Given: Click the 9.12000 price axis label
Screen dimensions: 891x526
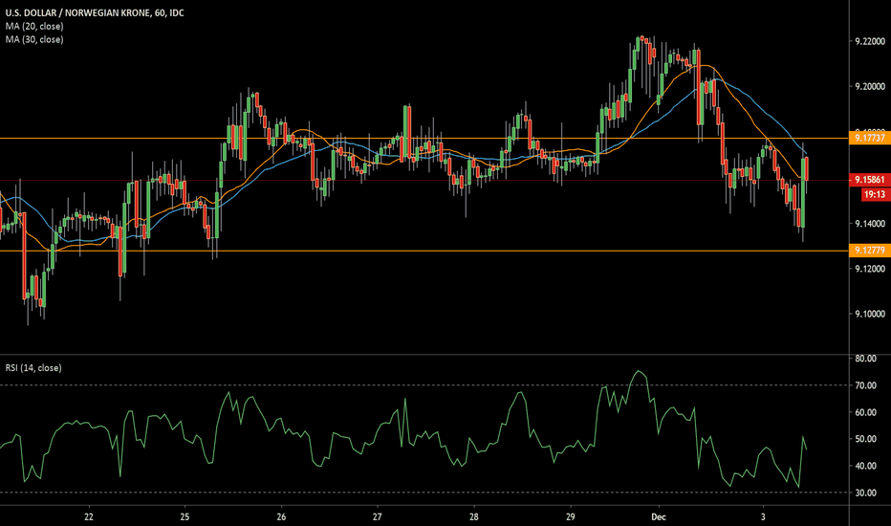Looking at the screenshot, I should coord(870,269).
